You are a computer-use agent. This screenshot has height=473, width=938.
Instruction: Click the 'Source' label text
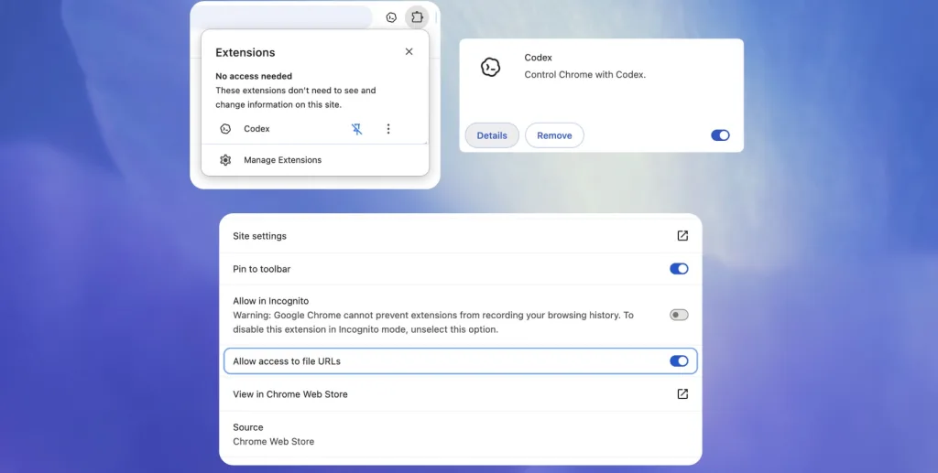pyautogui.click(x=247, y=427)
